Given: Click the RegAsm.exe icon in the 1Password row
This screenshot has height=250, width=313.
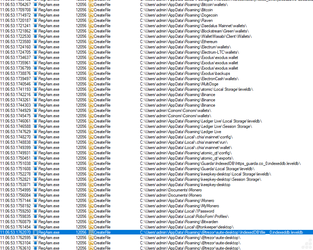Looking at the screenshot, I should 35,211.
